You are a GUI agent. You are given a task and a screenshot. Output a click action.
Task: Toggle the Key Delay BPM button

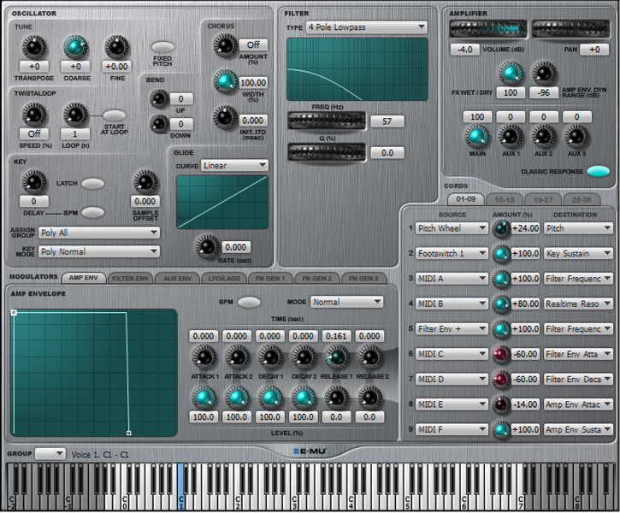pyautogui.click(x=93, y=213)
